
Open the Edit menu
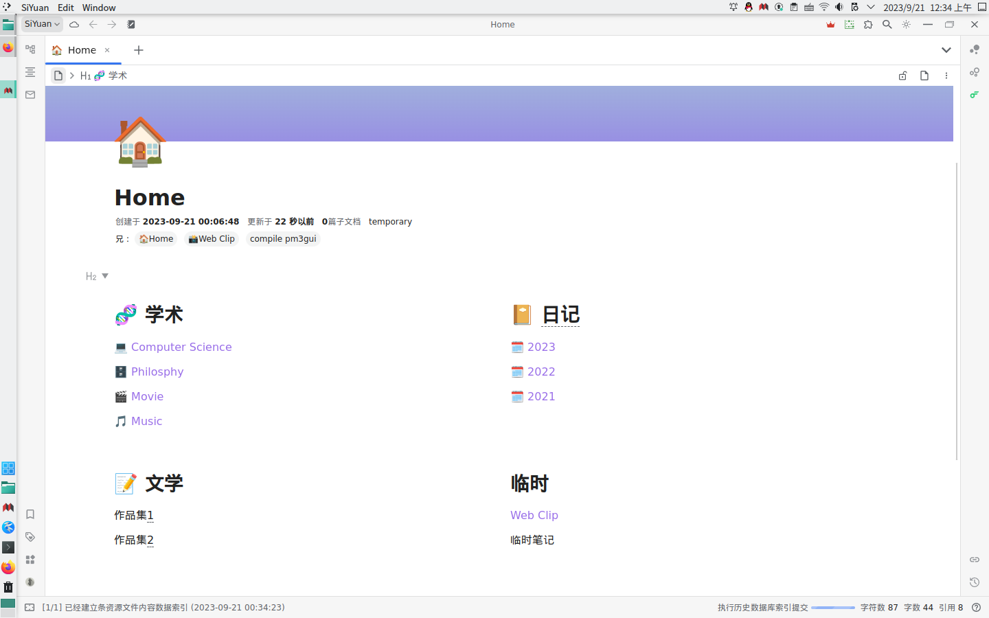(x=66, y=8)
